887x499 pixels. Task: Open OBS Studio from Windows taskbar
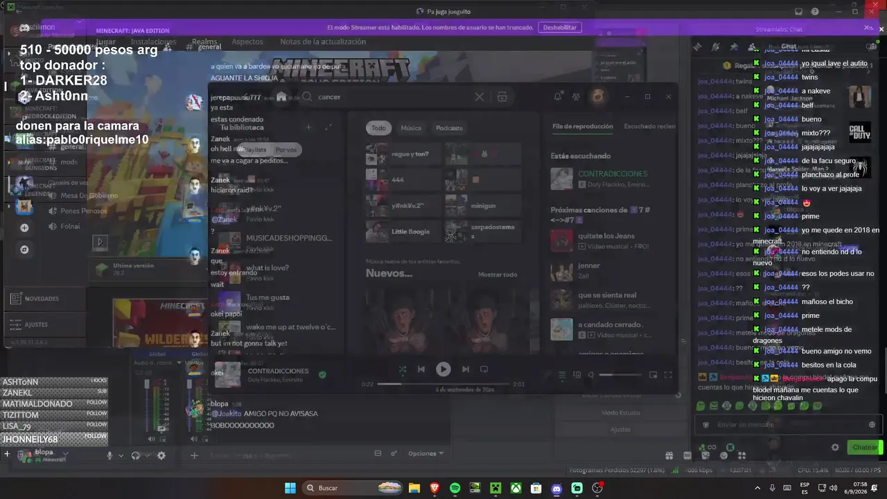pos(597,488)
